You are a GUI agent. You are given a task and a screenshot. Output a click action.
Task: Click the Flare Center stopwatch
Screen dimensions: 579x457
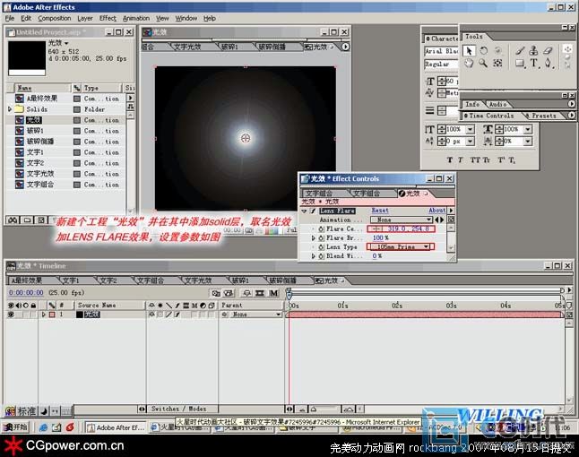(x=321, y=228)
